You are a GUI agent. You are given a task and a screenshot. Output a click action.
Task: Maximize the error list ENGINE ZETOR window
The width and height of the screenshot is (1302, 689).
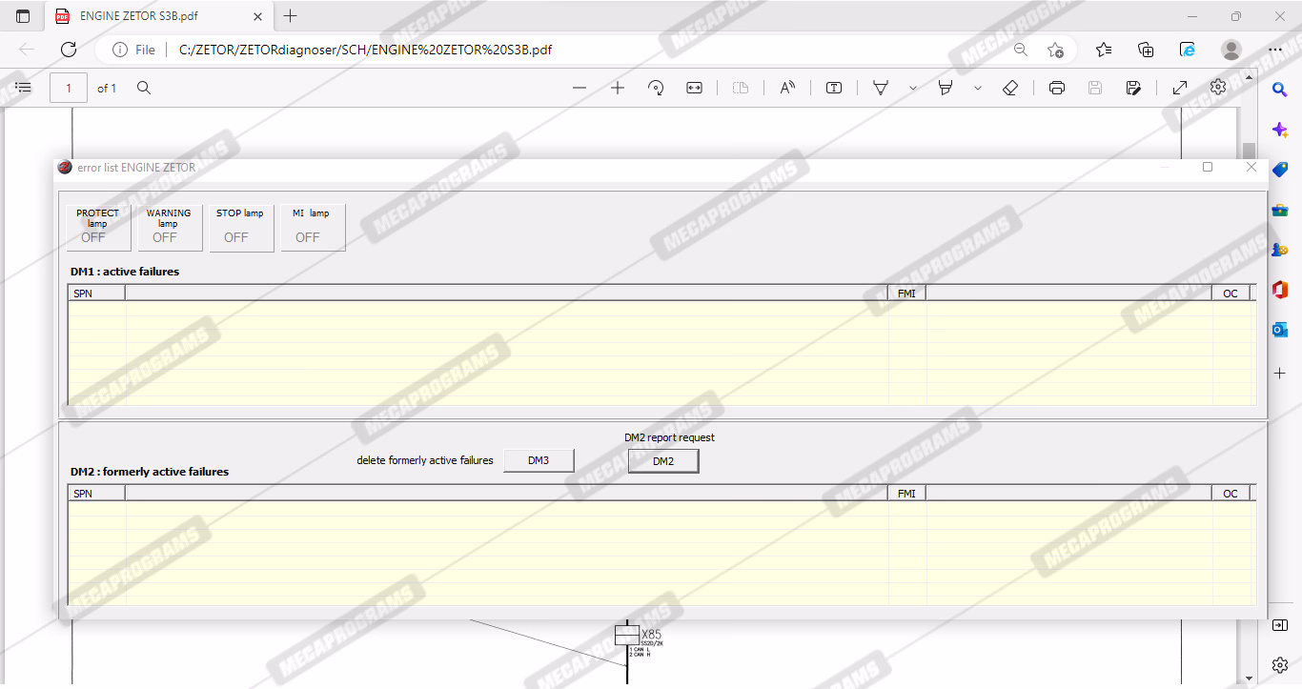[x=1208, y=167]
